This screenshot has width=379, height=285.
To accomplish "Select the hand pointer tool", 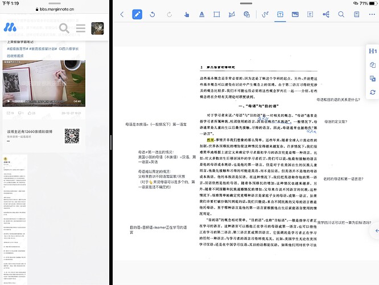I will coord(186,14).
